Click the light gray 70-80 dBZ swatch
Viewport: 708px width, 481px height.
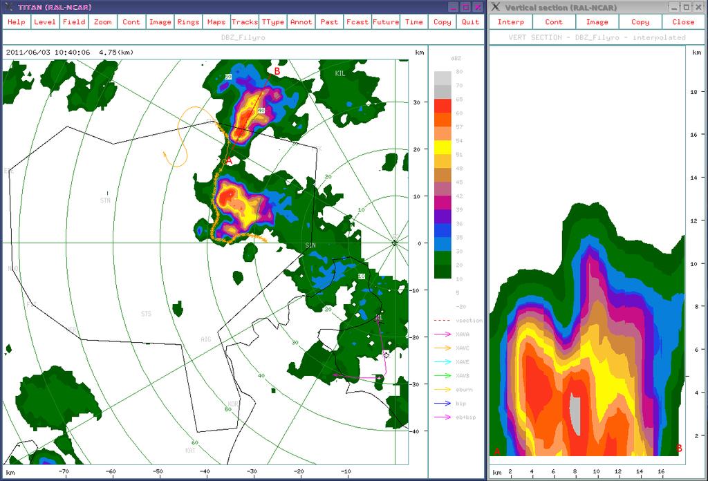coord(442,79)
